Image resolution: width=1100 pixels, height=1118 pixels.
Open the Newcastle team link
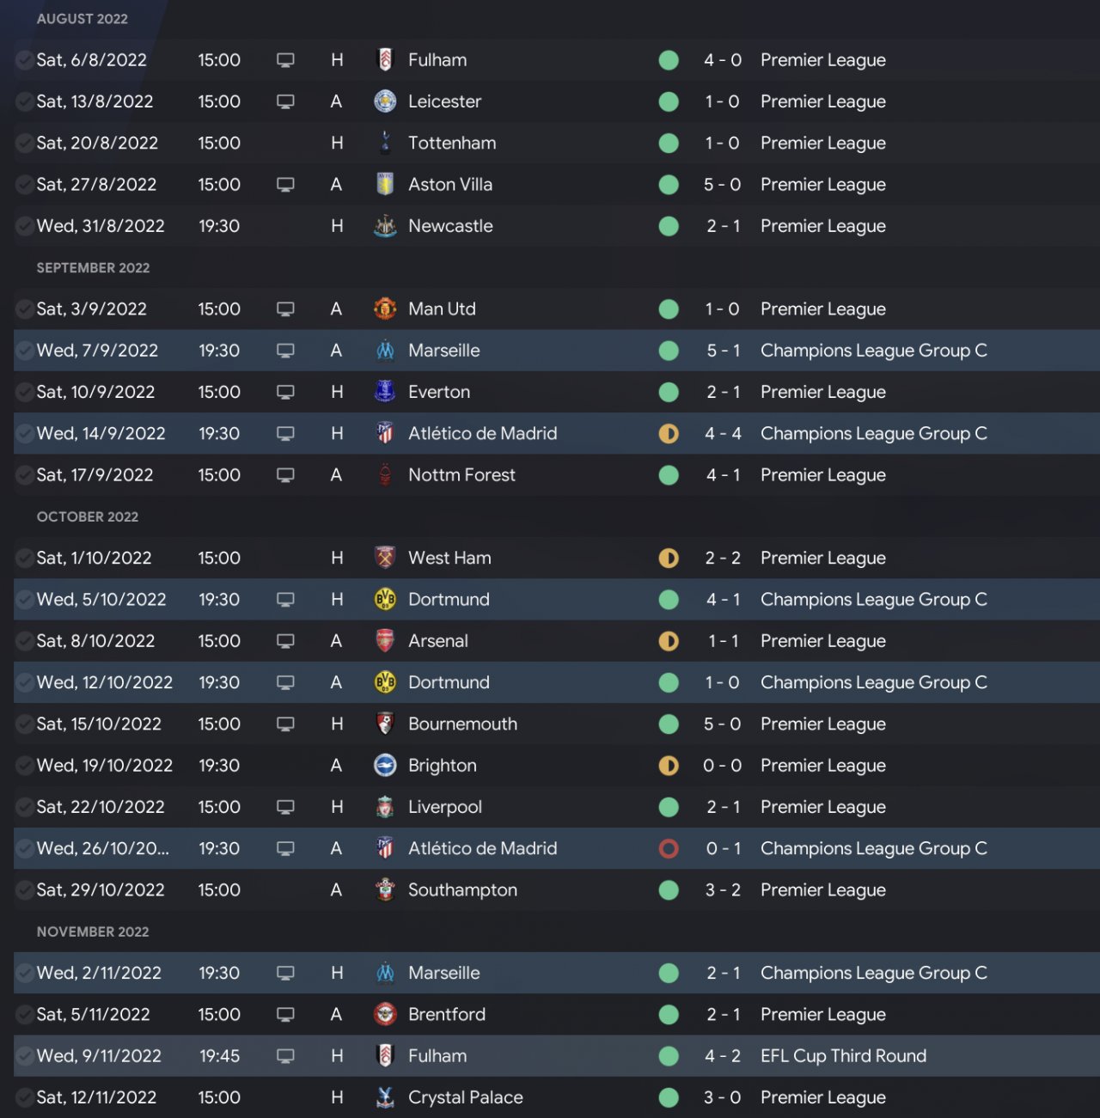tap(450, 226)
